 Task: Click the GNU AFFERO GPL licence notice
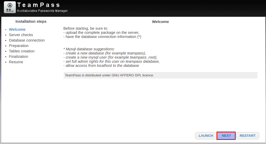point(161,75)
